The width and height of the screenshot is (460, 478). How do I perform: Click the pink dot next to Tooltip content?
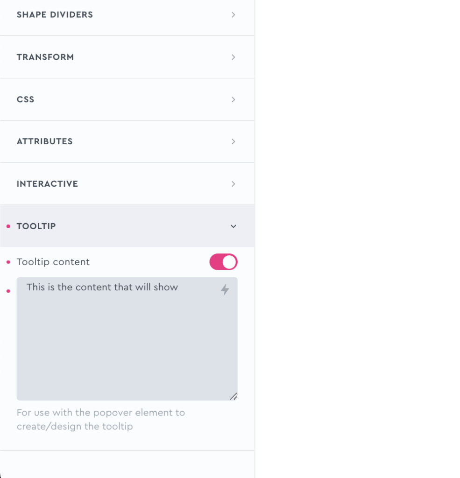7,261
